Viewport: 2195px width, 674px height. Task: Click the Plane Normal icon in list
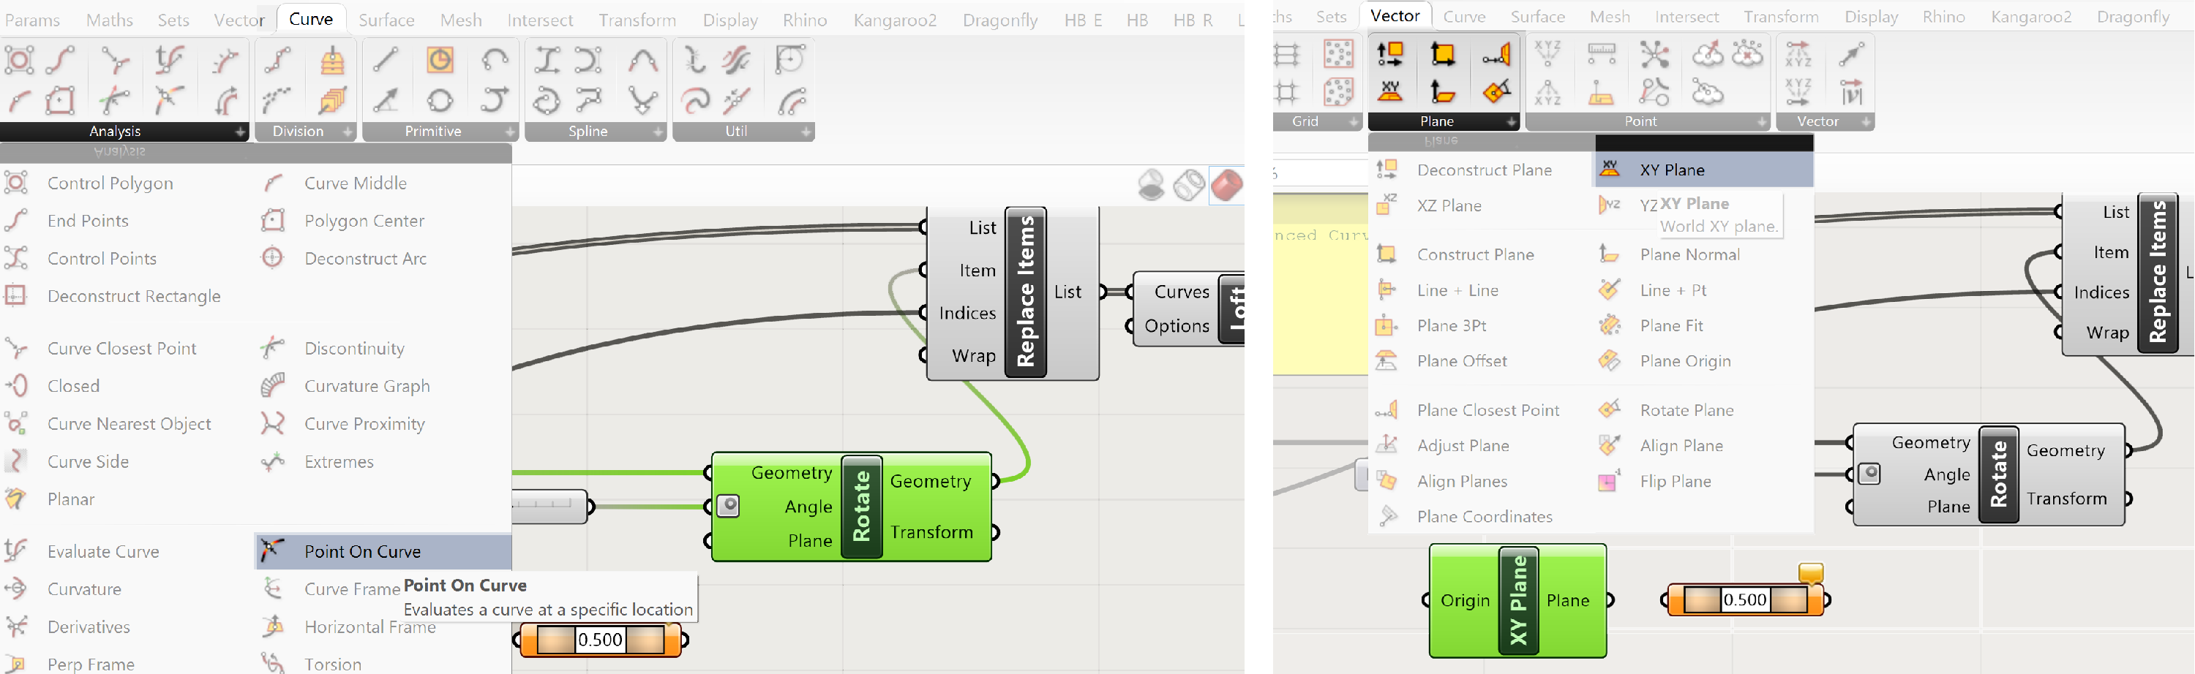coord(1608,254)
